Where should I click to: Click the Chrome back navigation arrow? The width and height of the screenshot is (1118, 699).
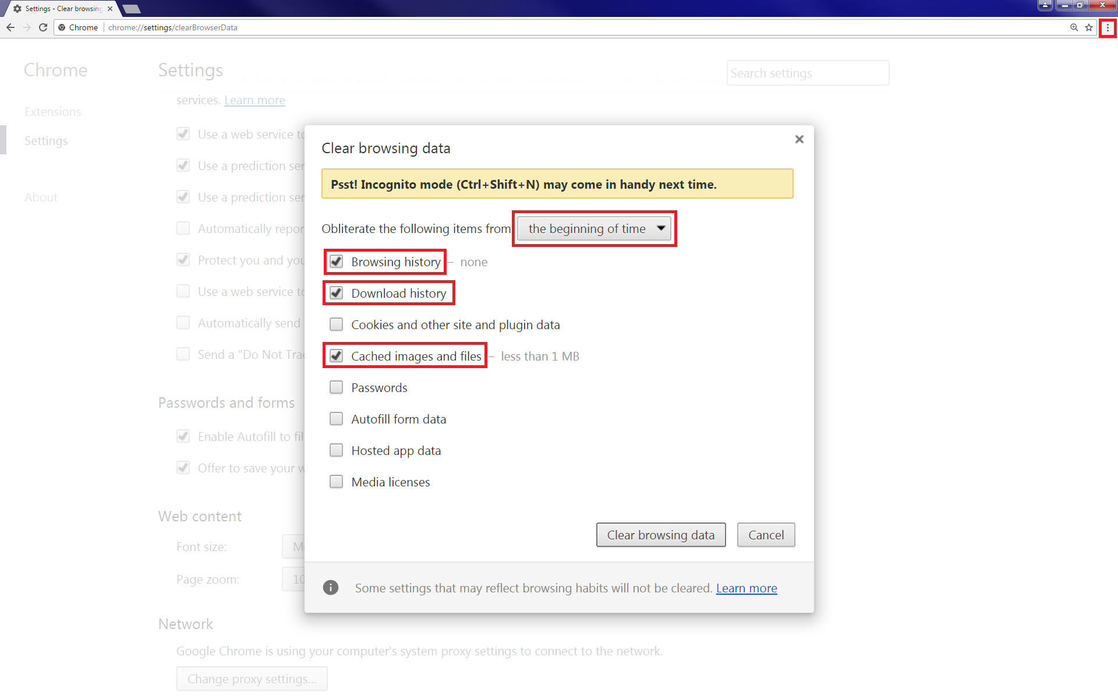point(10,27)
